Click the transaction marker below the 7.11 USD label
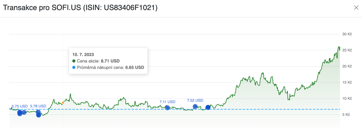The height and width of the screenshot is (128, 362). coord(167,107)
